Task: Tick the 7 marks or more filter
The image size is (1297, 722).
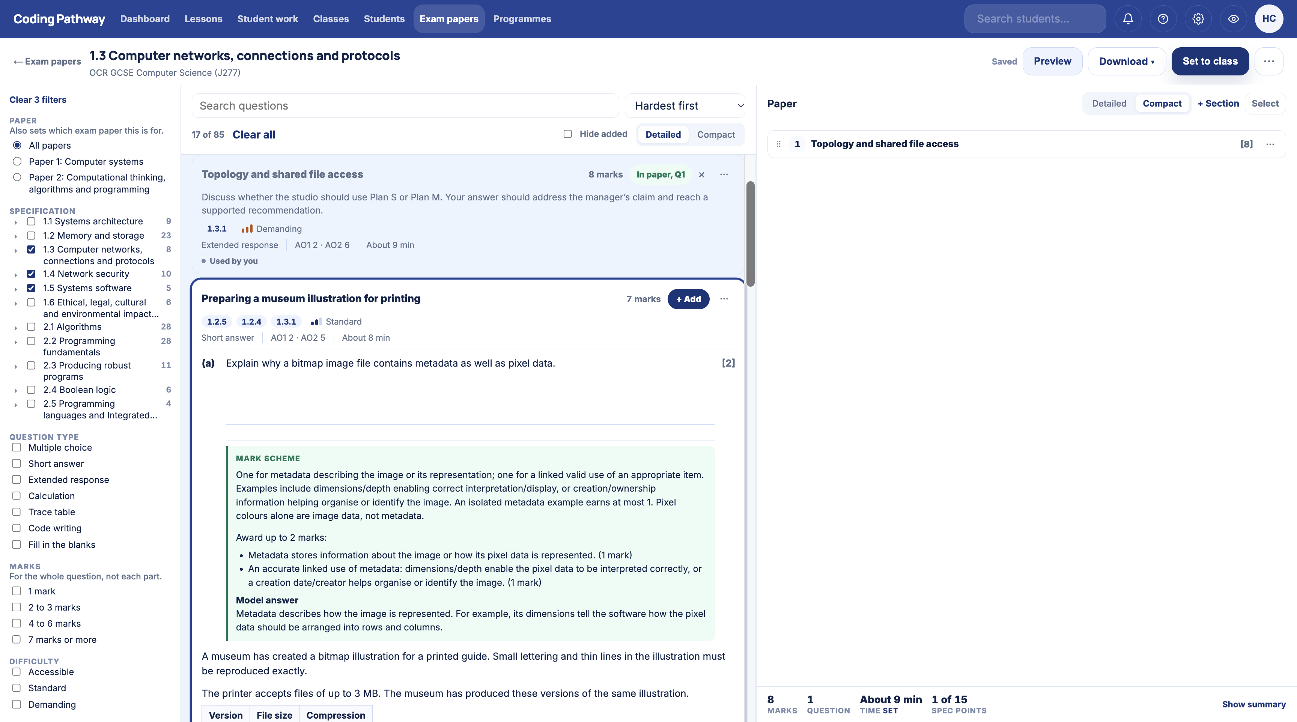Action: click(x=17, y=639)
